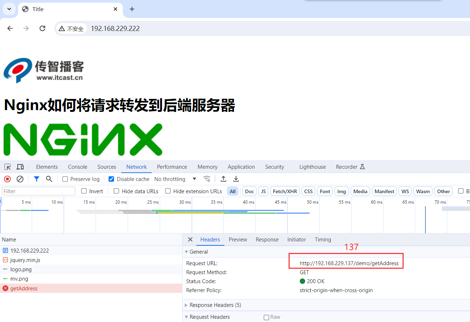Select the logo.png request row
Image resolution: width=470 pixels, height=322 pixels.
(x=91, y=269)
